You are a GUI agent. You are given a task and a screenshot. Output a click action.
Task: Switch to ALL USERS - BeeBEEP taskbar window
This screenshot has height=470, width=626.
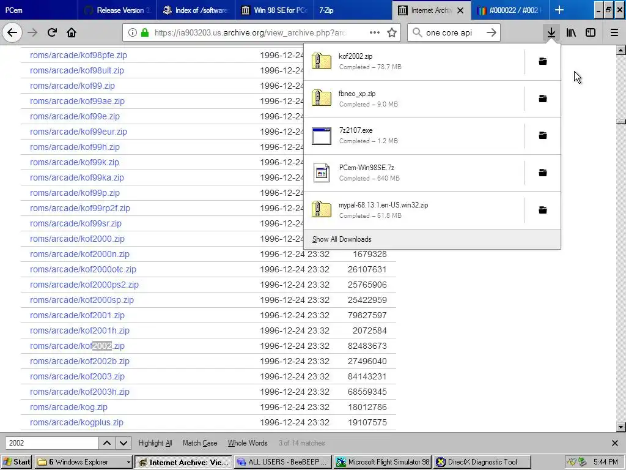(x=283, y=462)
